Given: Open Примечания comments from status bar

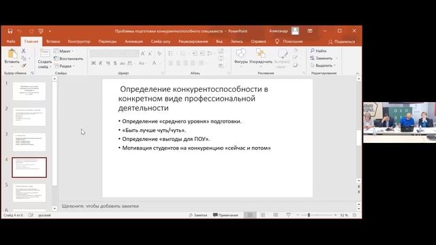Looking at the screenshot, I should 225,215.
